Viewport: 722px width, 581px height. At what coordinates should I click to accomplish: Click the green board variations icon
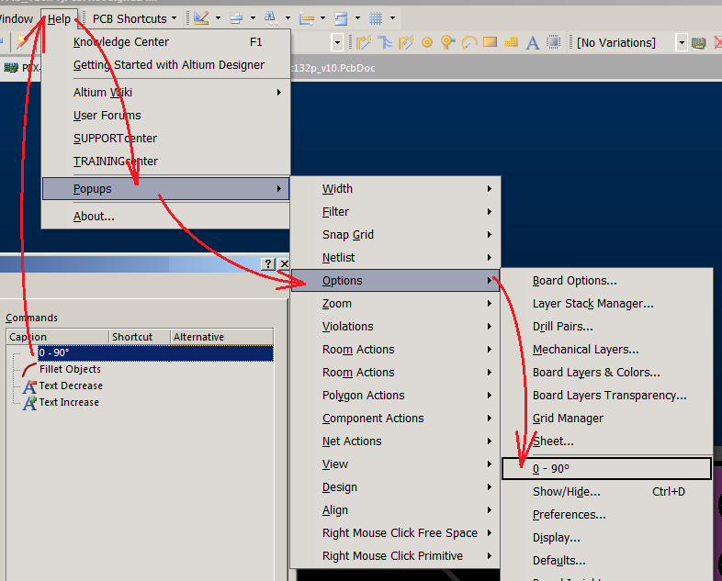(698, 43)
